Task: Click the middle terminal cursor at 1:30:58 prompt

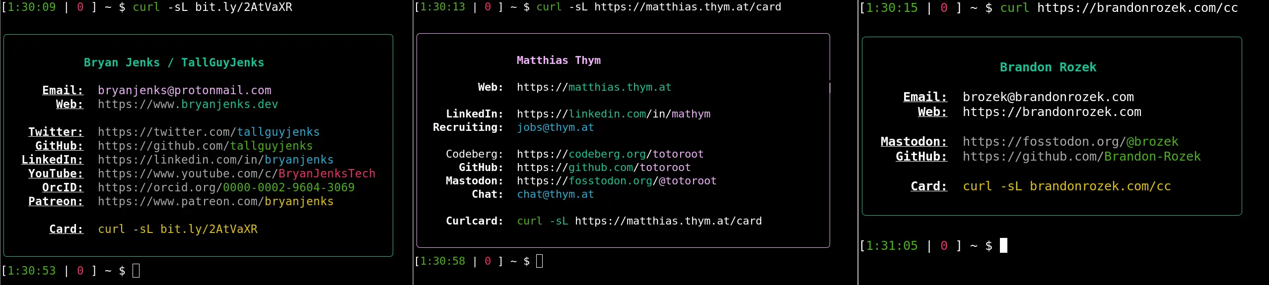Action: pyautogui.click(x=540, y=261)
